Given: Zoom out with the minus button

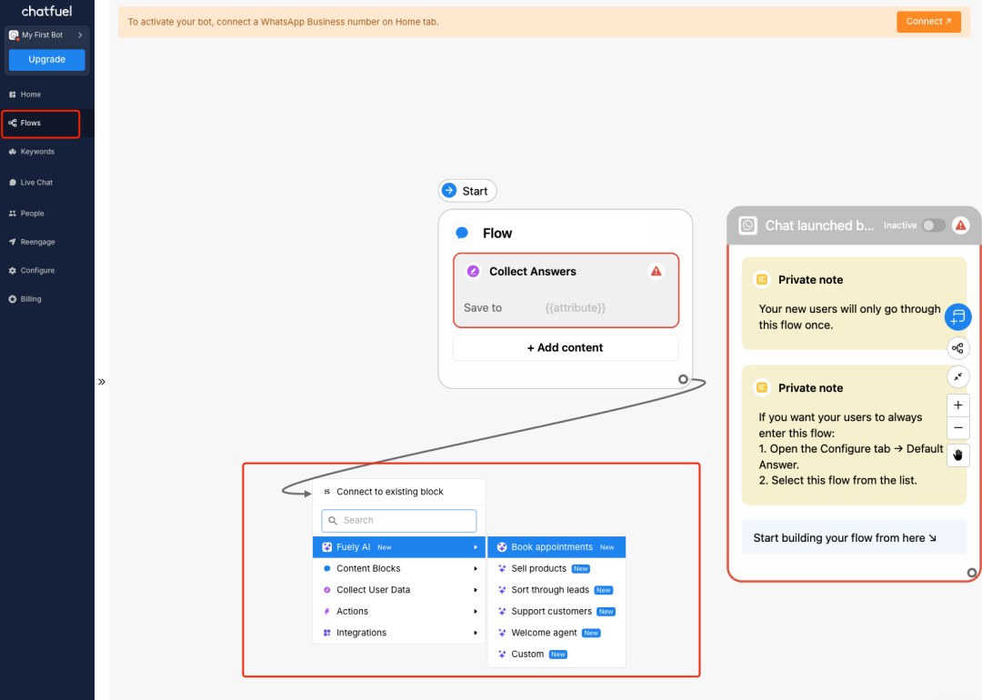Looking at the screenshot, I should click(958, 427).
